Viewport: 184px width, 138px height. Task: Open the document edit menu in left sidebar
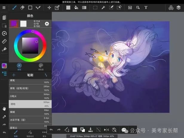(4, 18)
